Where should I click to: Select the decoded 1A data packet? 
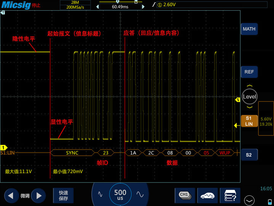(133, 153)
